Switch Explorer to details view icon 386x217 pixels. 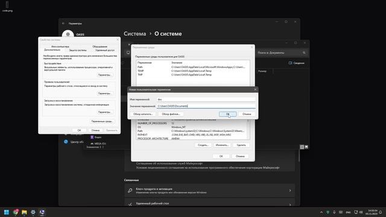pyautogui.click(x=302, y=147)
